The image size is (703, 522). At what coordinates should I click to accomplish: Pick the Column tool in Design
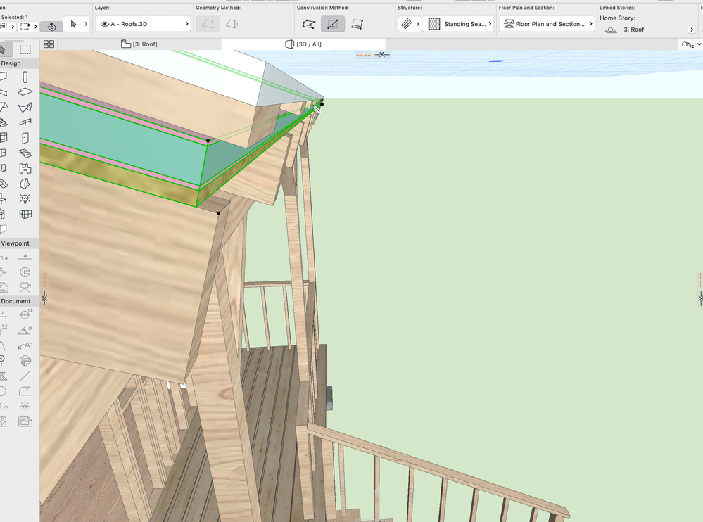[25, 77]
